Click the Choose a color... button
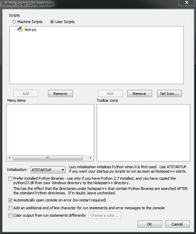196x234 pixels. point(105,215)
